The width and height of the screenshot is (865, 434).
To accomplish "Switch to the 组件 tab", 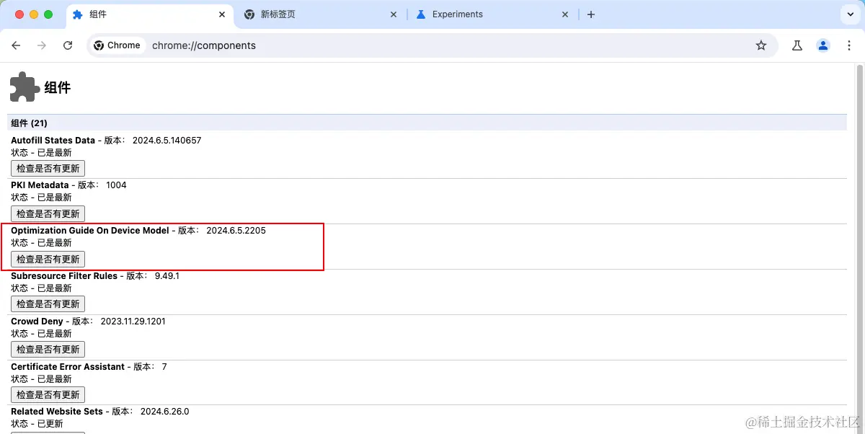I will point(150,14).
